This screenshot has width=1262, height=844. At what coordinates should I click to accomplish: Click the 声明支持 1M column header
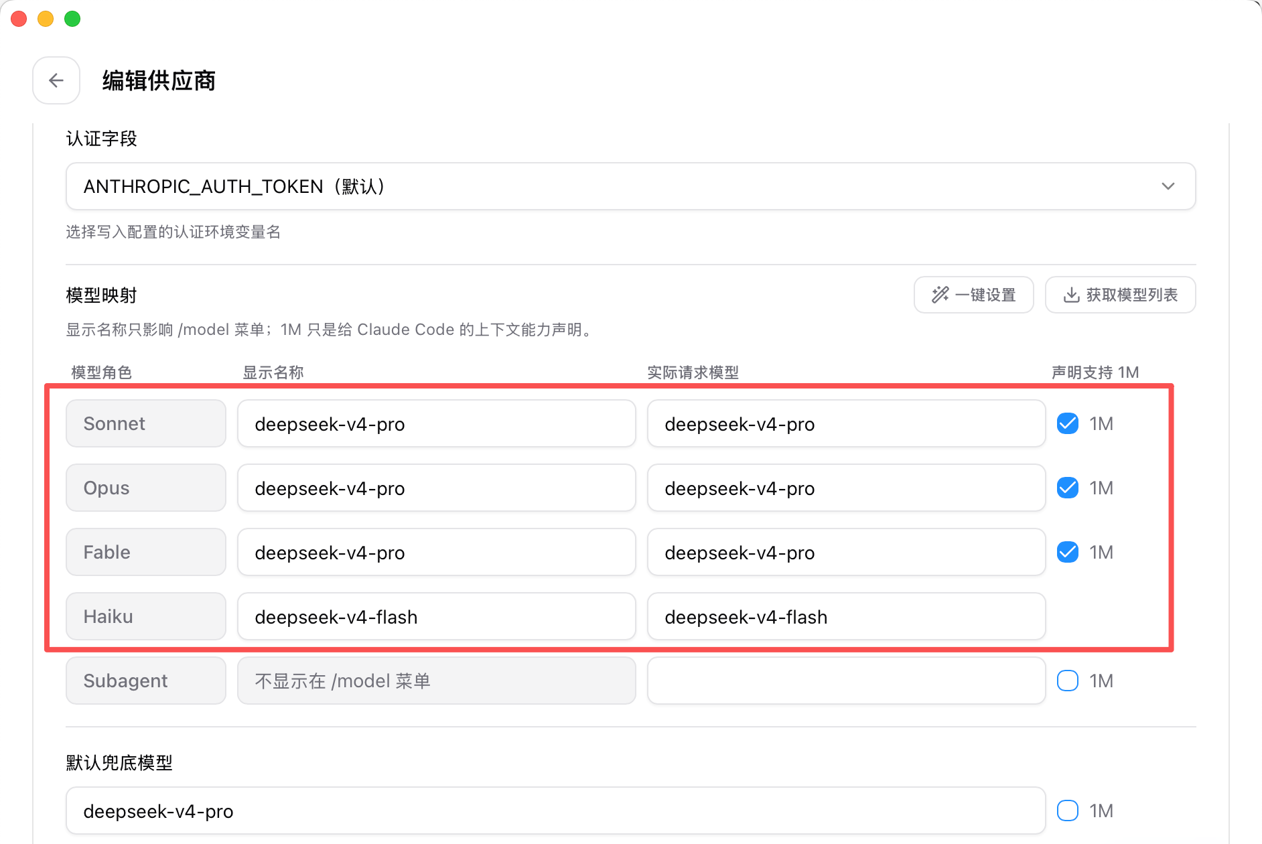coord(1095,372)
